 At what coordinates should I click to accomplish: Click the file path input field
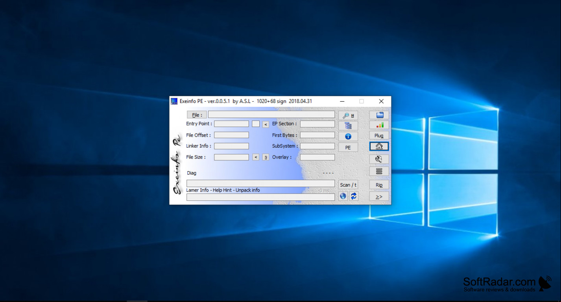271,115
